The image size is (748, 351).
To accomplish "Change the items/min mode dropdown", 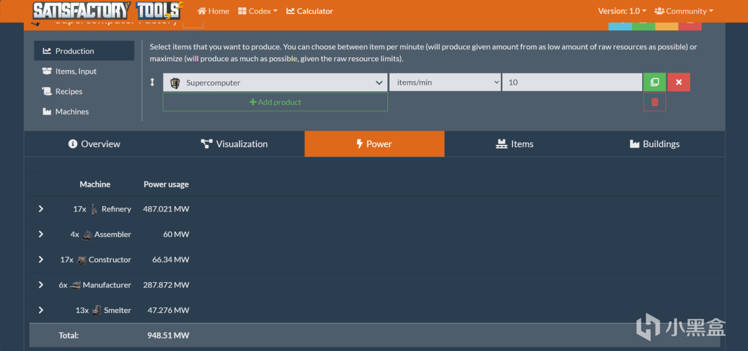I will 445,82.
